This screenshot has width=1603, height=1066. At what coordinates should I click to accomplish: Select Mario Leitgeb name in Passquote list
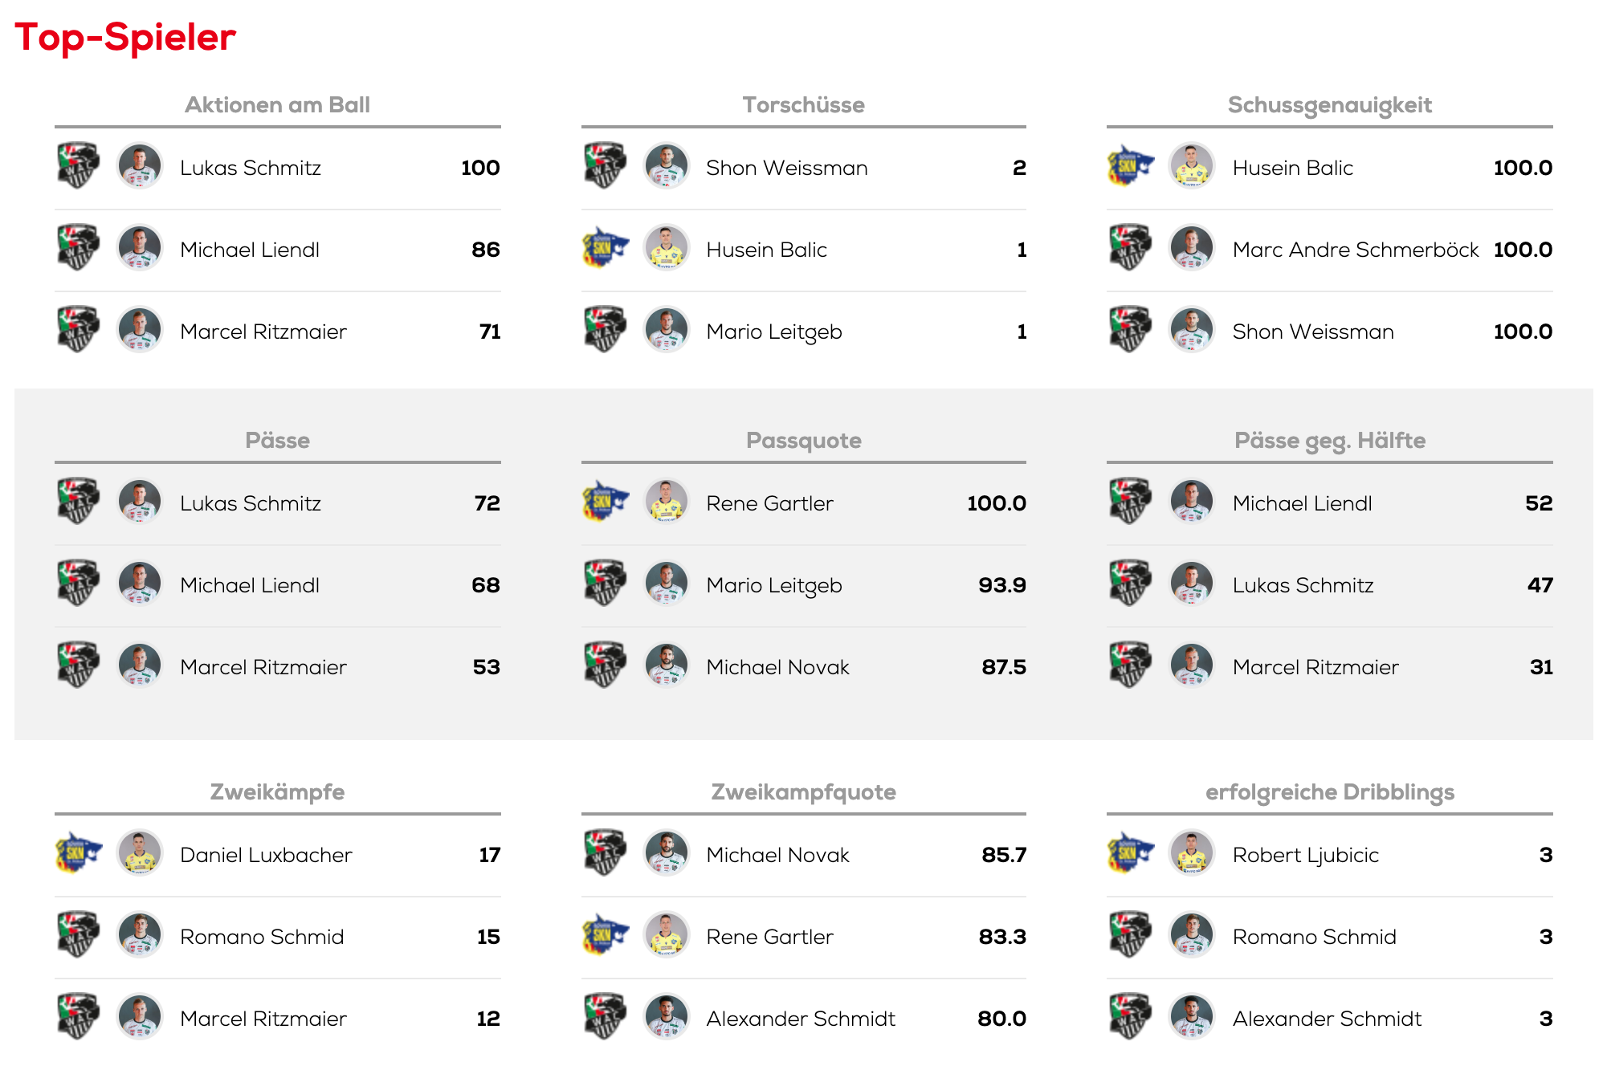tap(774, 585)
